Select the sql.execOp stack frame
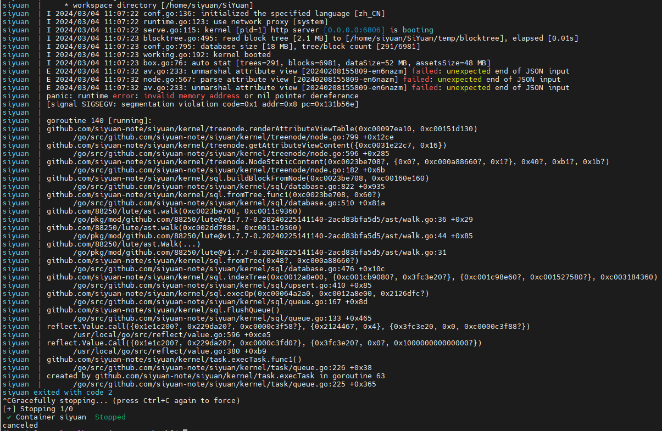This screenshot has width=662, height=431. (x=237, y=293)
